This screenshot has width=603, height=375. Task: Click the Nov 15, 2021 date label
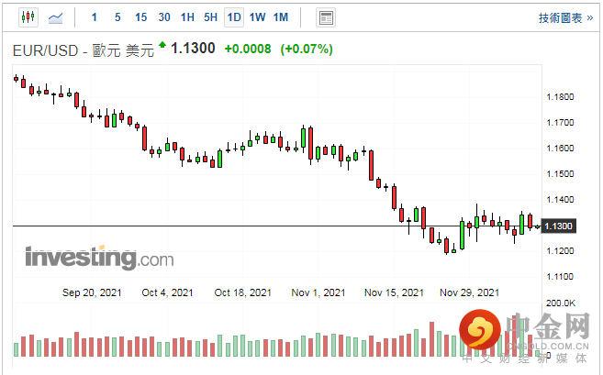point(394,292)
